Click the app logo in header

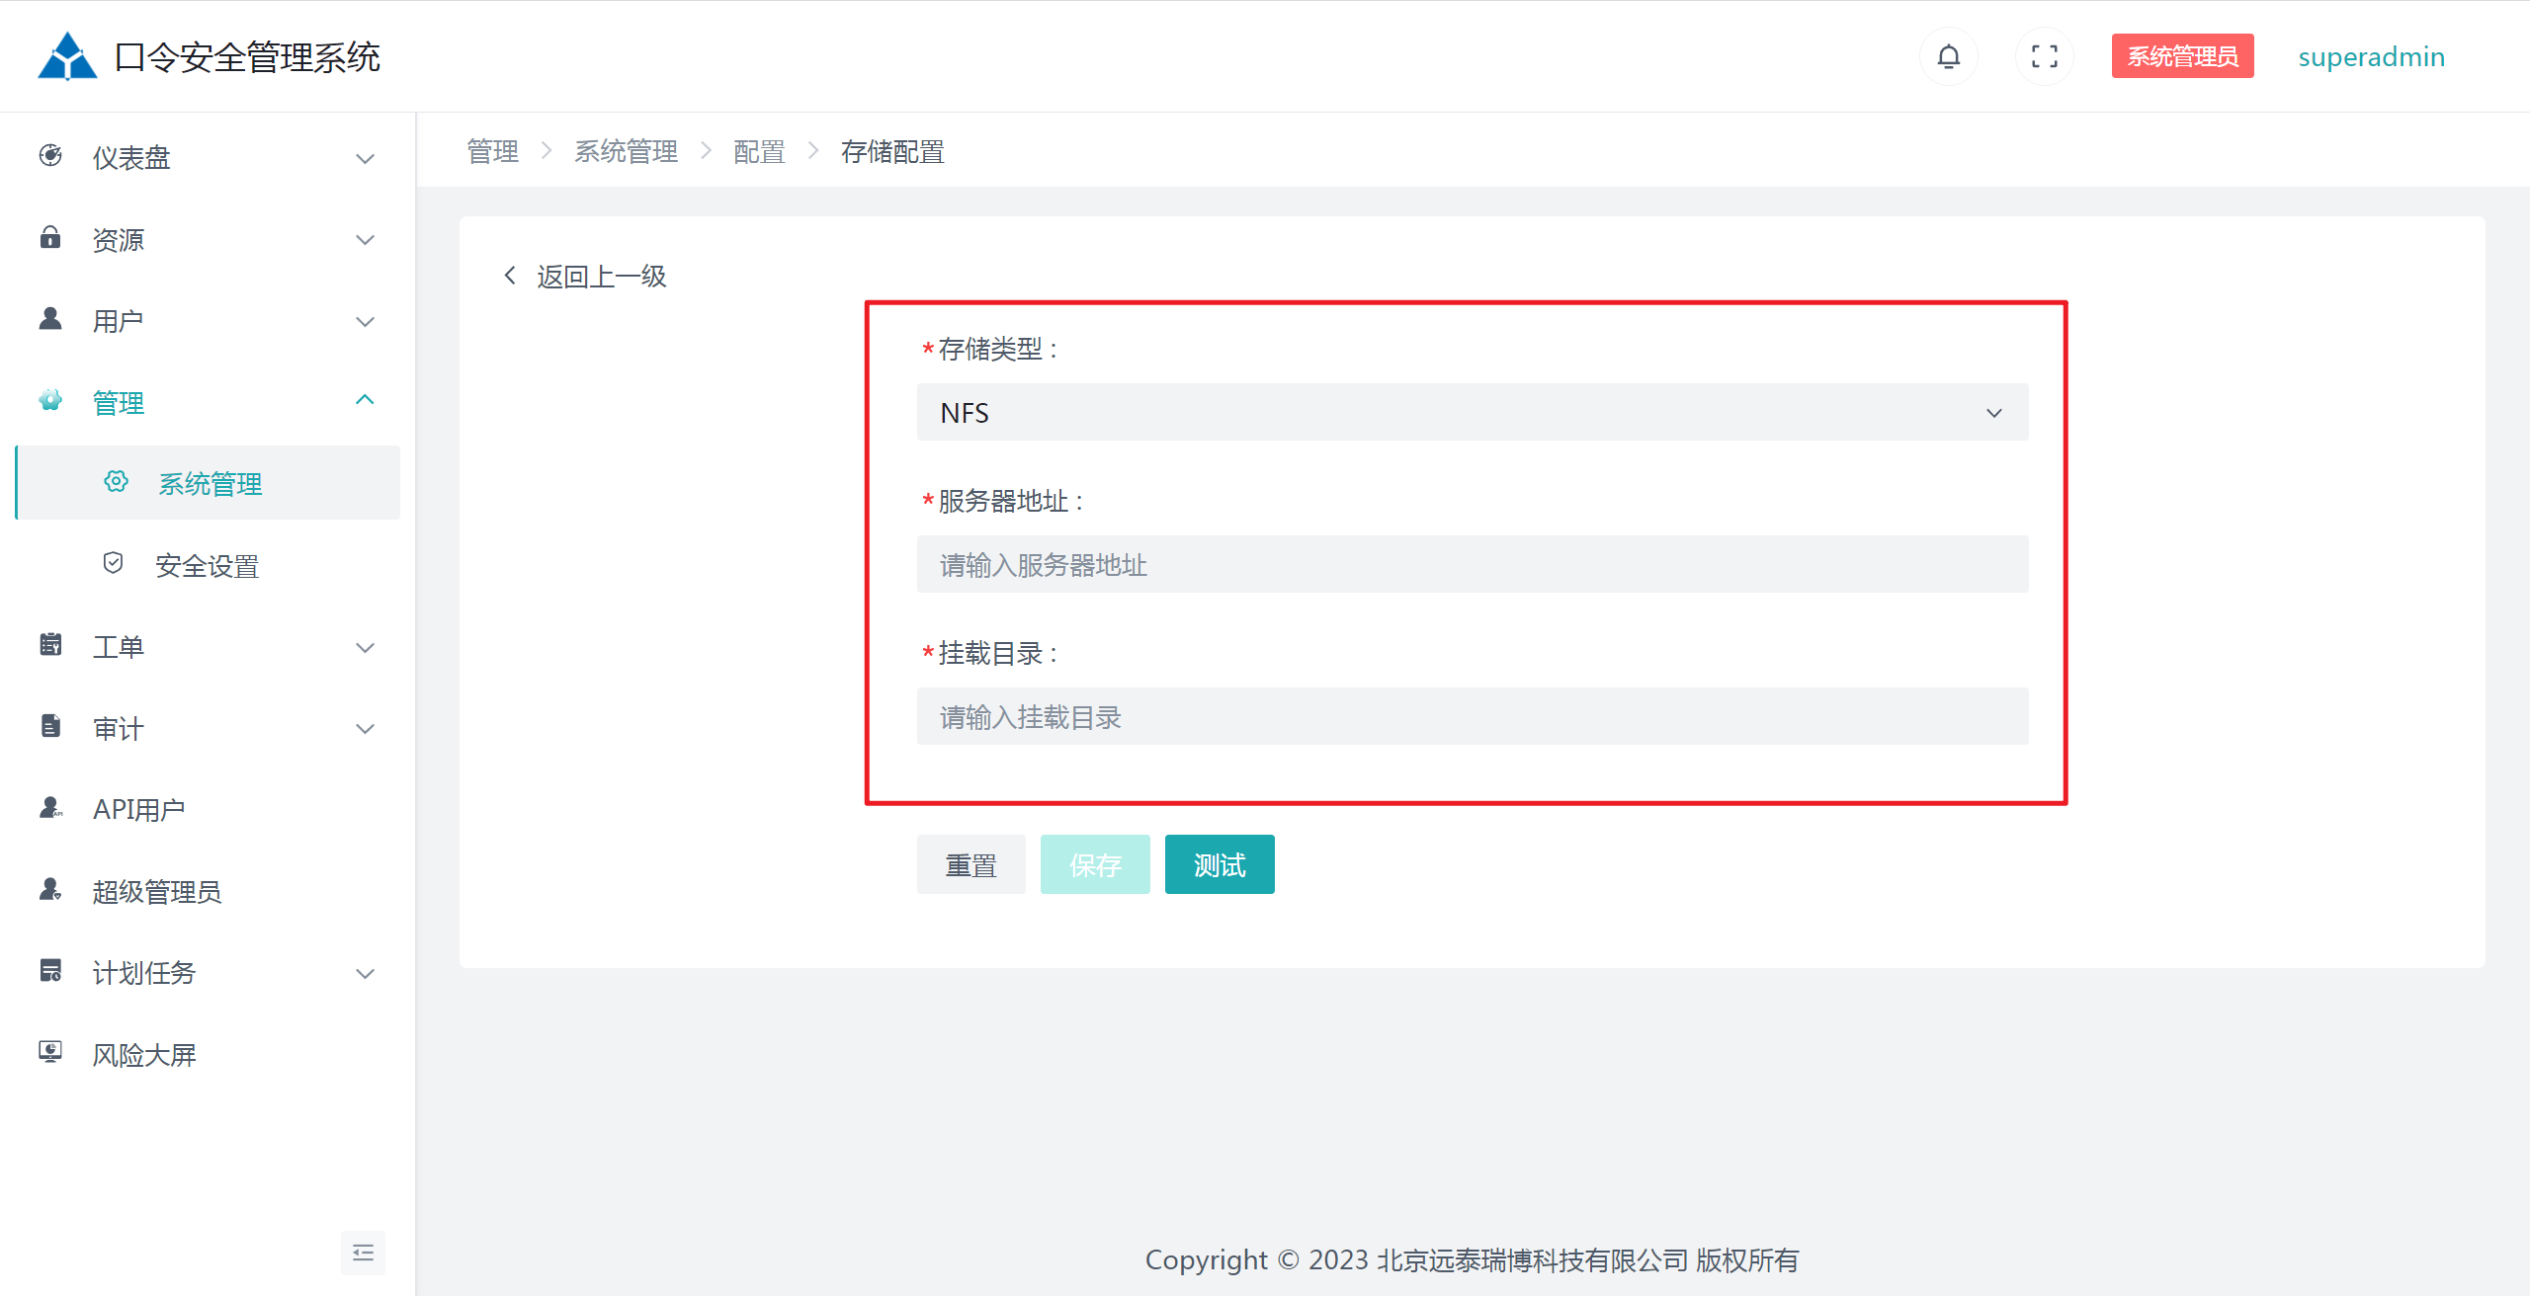pyautogui.click(x=67, y=56)
